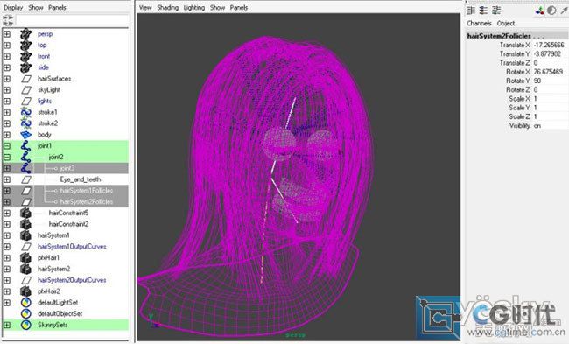
Task: Click the hairSystem1 node icon
Action: pyautogui.click(x=25, y=235)
